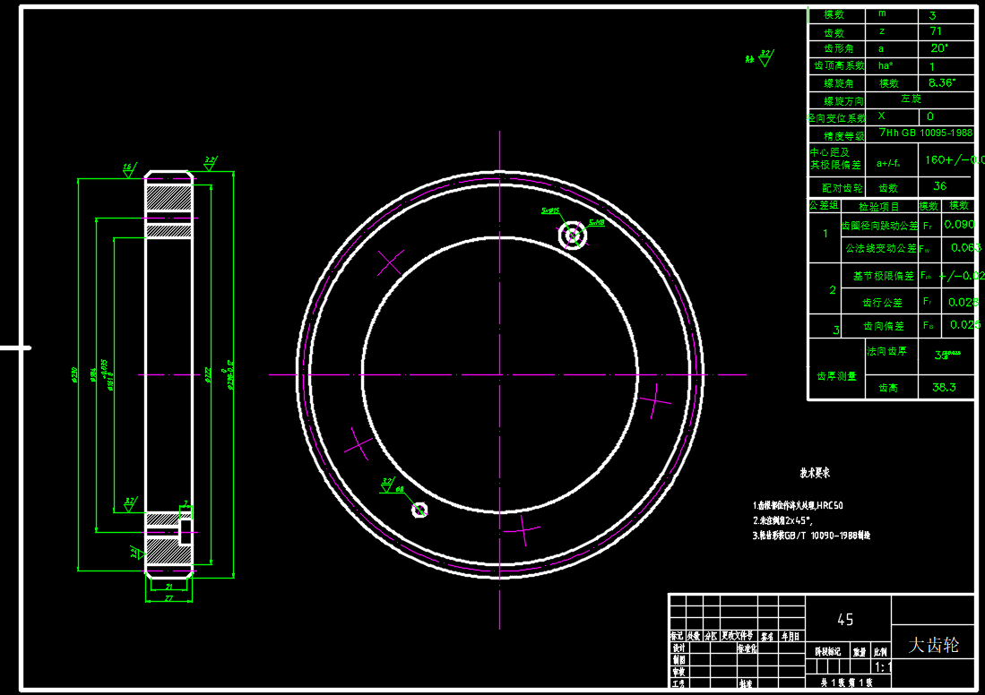Click the small hole on lower-left gear face
985x695 pixels.
(x=419, y=510)
